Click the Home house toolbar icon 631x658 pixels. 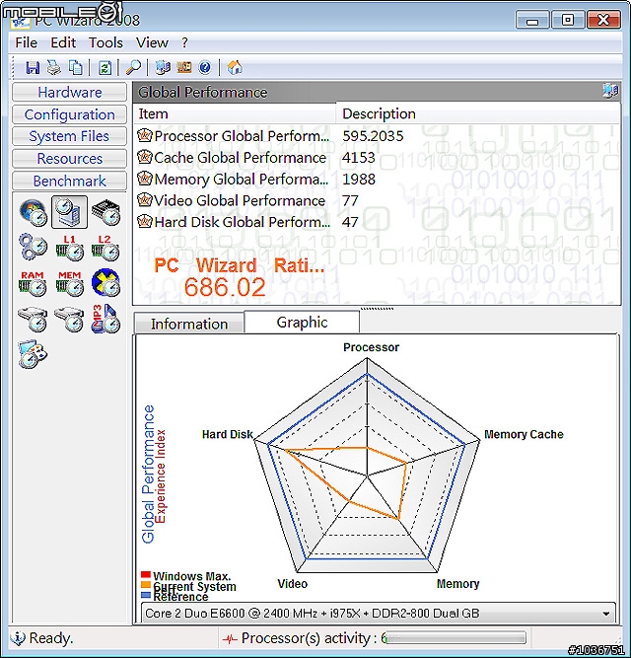pos(235,67)
